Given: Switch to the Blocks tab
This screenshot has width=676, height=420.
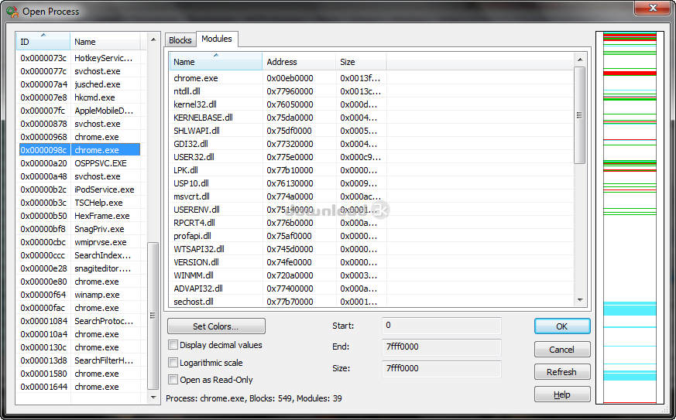Looking at the screenshot, I should click(x=180, y=40).
